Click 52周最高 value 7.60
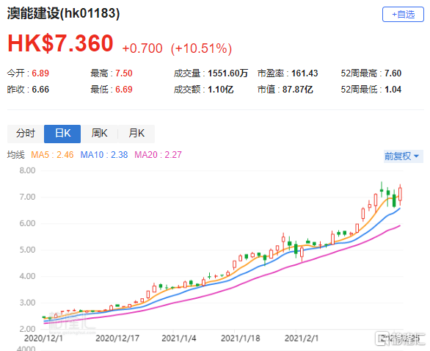 coord(393,73)
